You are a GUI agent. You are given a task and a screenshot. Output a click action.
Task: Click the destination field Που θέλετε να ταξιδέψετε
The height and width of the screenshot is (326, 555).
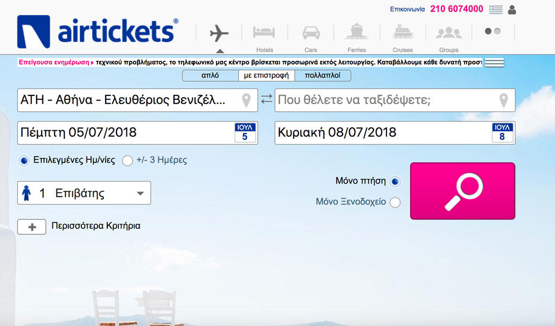click(x=395, y=100)
